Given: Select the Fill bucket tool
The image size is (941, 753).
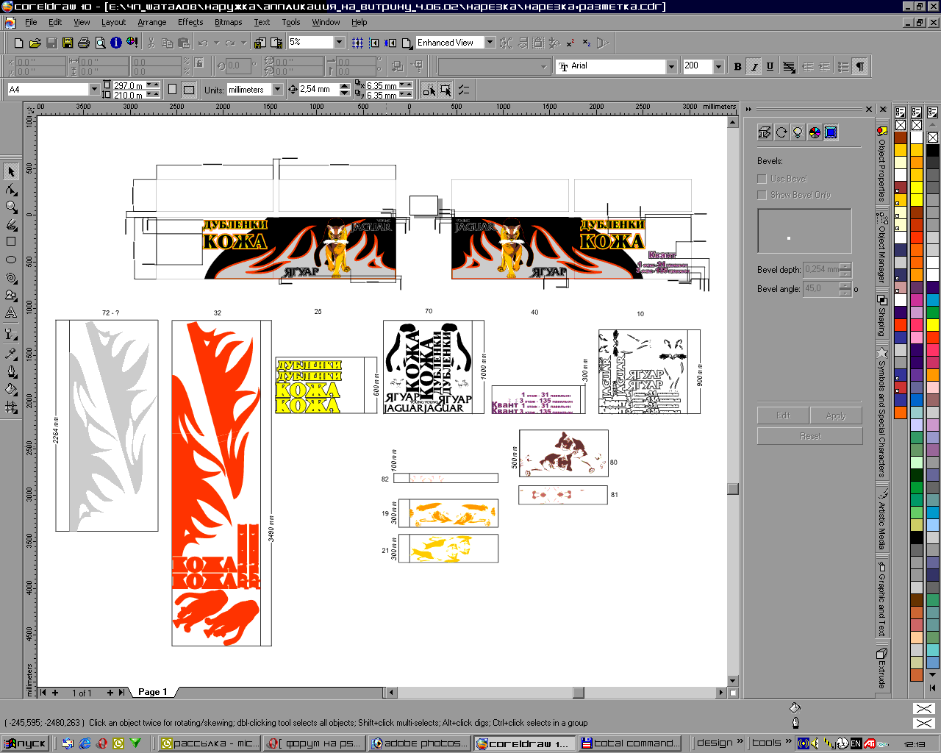Looking at the screenshot, I should [x=11, y=389].
